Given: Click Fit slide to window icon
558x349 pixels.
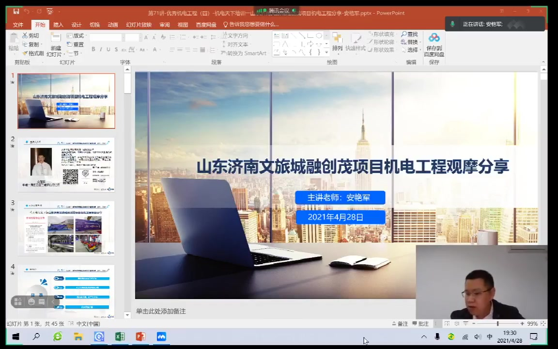Looking at the screenshot, I should click(543, 324).
